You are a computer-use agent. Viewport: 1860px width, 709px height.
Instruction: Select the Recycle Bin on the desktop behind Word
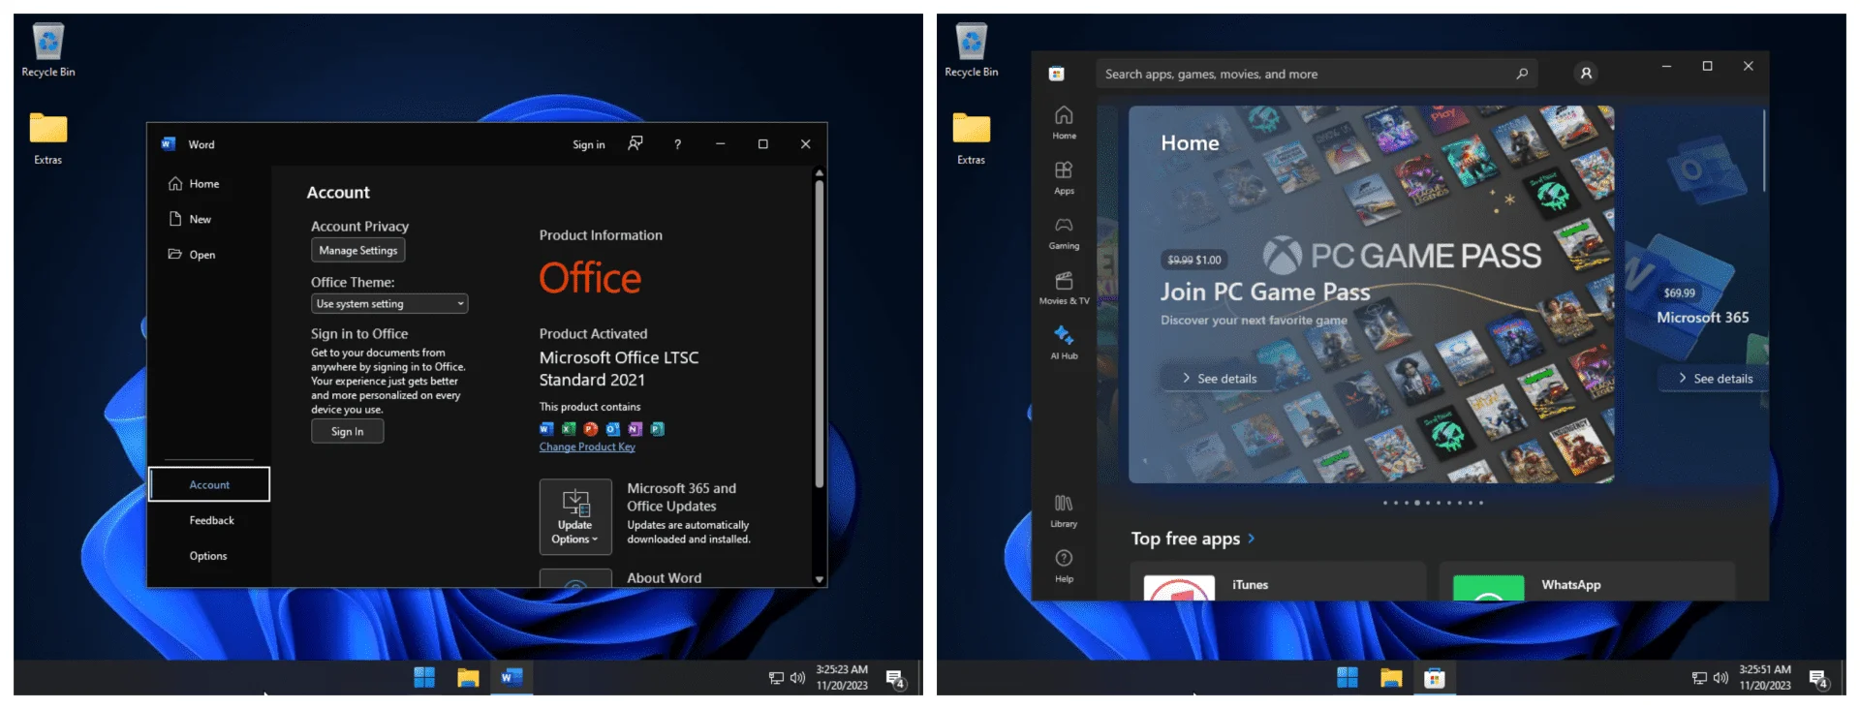pyautogui.click(x=48, y=50)
